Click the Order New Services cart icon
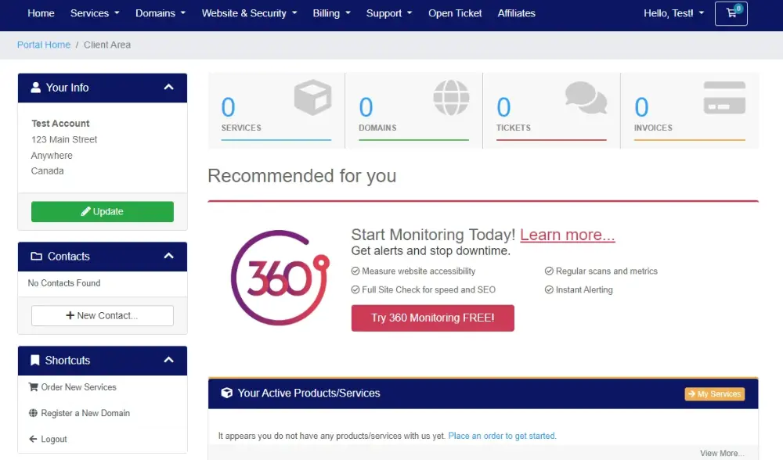Image resolution: width=783 pixels, height=460 pixels. pos(33,387)
